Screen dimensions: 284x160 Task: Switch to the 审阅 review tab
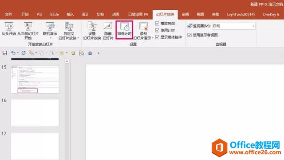coord(185,14)
